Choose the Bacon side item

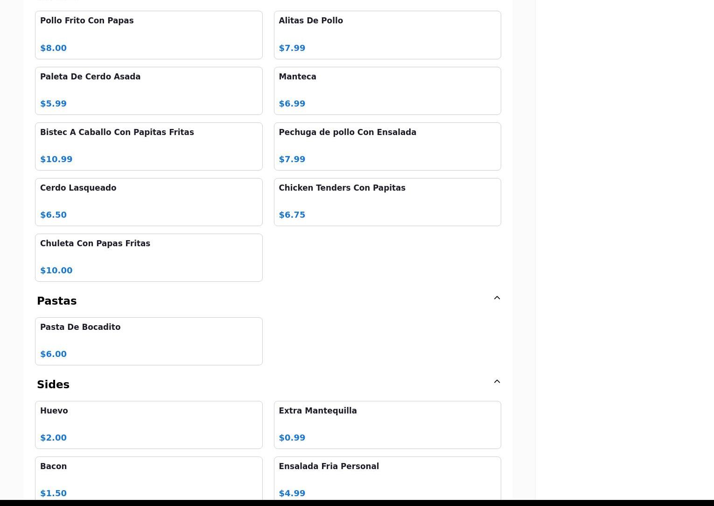click(148, 479)
